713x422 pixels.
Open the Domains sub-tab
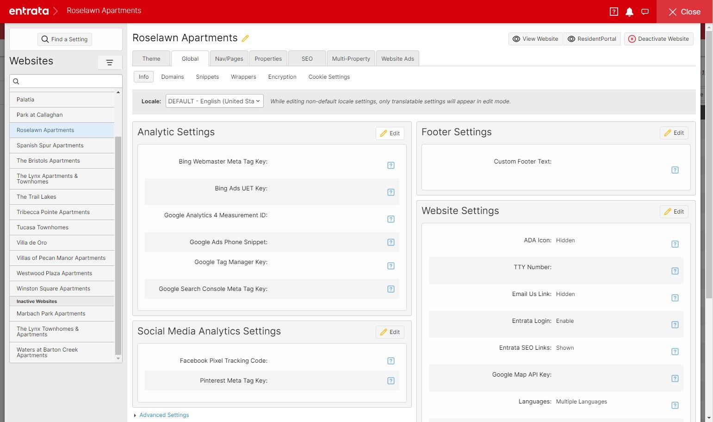coord(173,77)
